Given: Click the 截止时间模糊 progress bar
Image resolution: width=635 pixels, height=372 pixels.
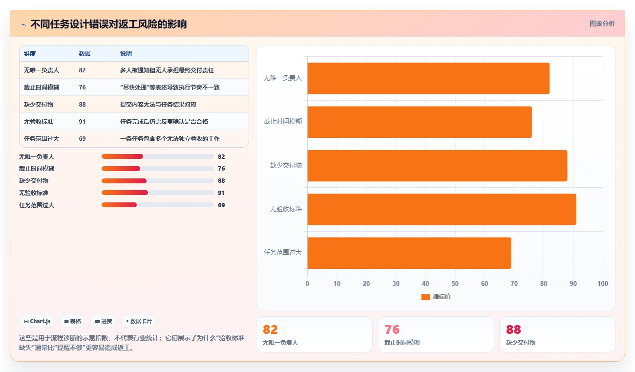Looking at the screenshot, I should click(158, 169).
